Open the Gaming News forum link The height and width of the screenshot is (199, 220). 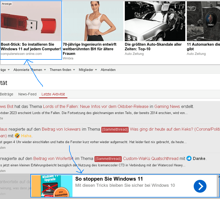[x=167, y=107]
